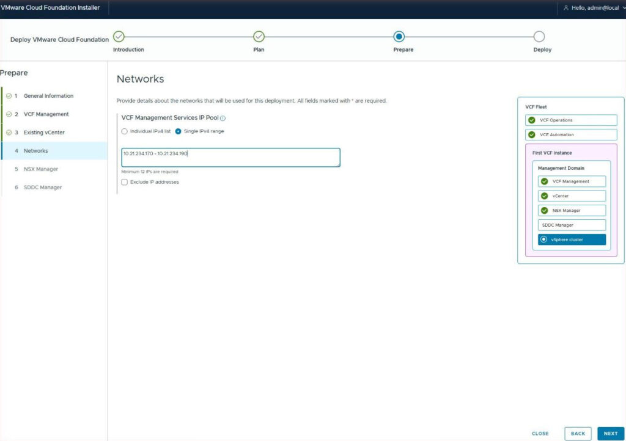Click green check icon on VCF Management card
This screenshot has height=441, width=626.
544,181
